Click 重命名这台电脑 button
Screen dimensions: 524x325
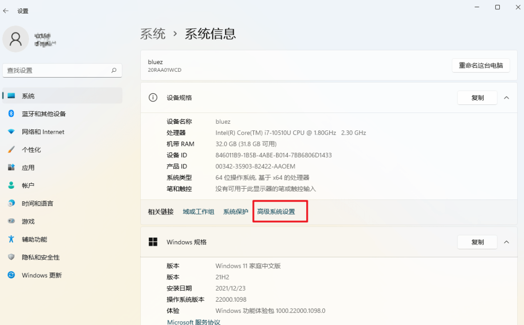click(x=480, y=65)
